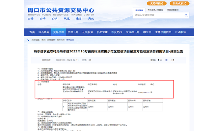Open 互动服务 navigation item

[x=180, y=32]
